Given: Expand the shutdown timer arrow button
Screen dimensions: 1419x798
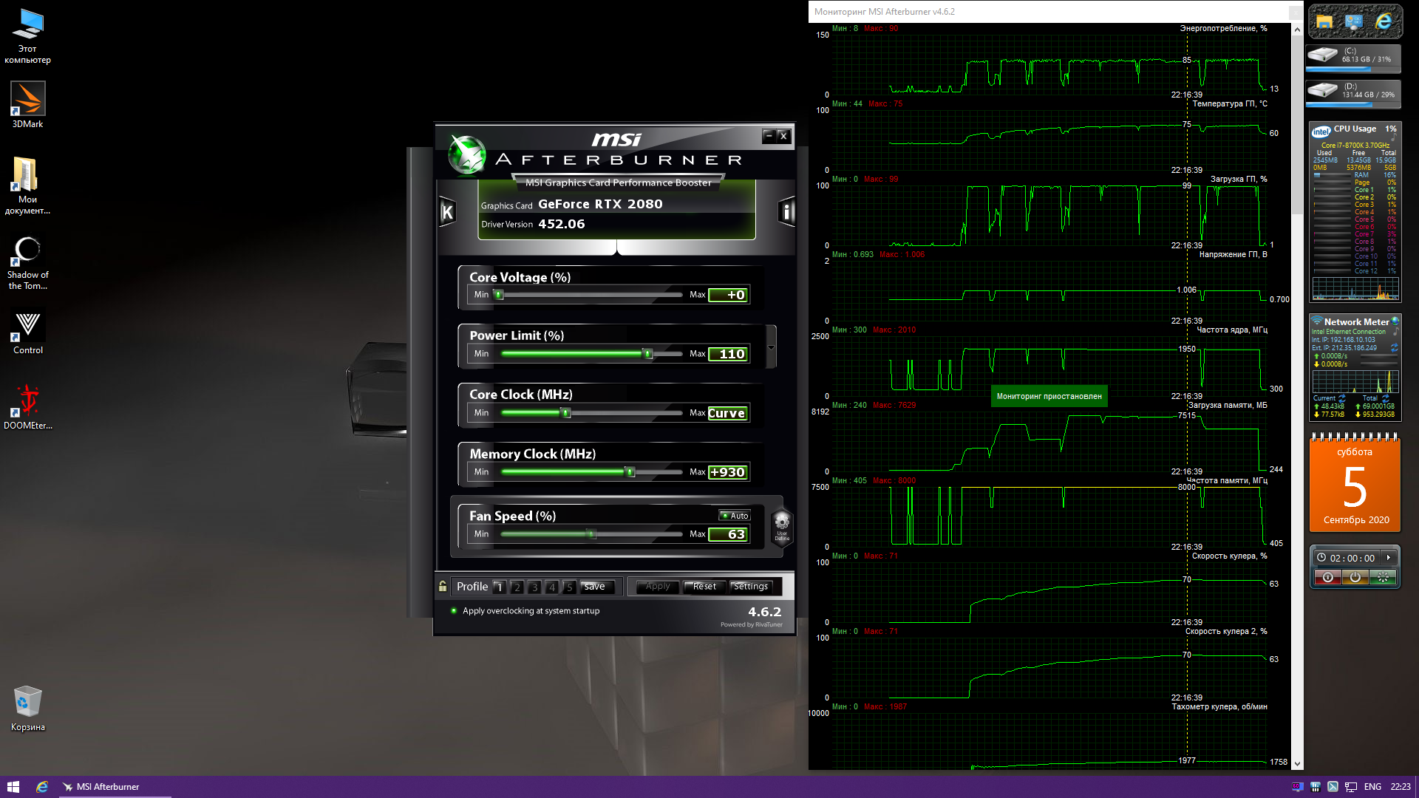Looking at the screenshot, I should (x=1389, y=558).
